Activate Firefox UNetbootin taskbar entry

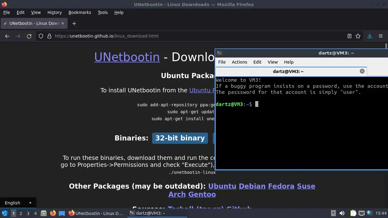point(96,213)
